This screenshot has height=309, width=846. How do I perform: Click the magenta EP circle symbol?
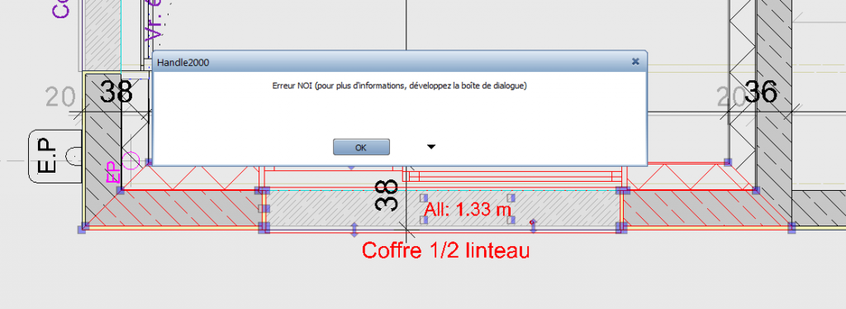click(131, 161)
